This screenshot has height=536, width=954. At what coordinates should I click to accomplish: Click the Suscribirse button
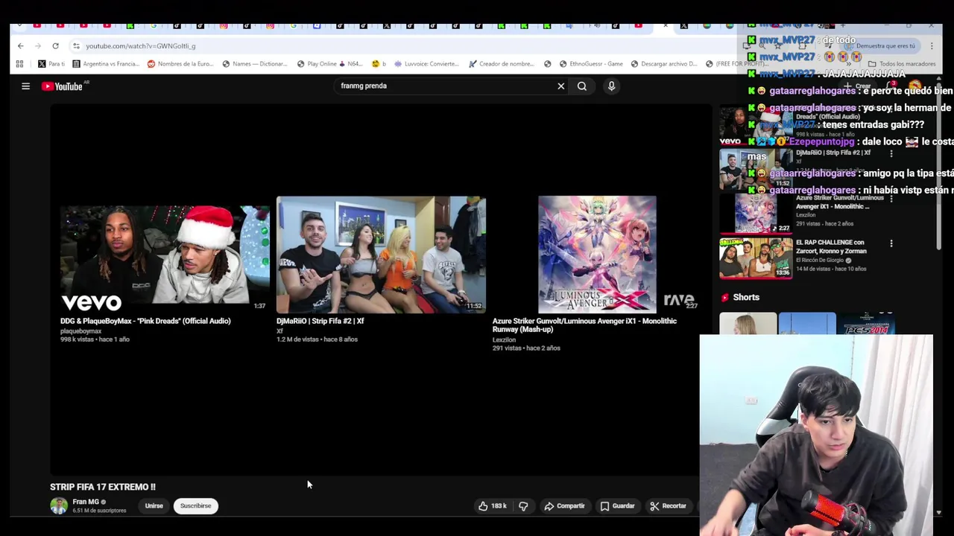(196, 506)
